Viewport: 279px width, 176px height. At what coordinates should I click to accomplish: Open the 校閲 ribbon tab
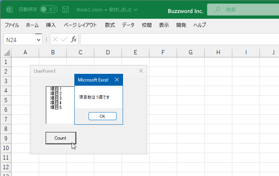[147, 25]
